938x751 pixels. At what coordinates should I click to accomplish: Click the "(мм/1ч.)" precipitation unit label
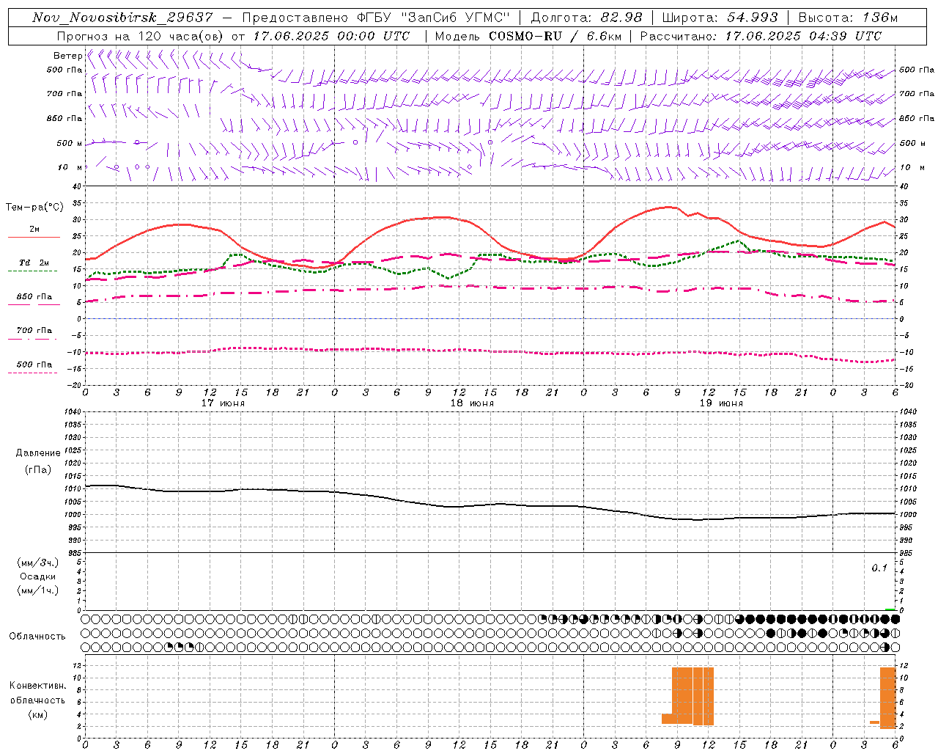coord(38,591)
